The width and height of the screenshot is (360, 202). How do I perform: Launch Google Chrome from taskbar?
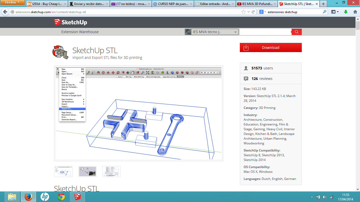(61, 197)
